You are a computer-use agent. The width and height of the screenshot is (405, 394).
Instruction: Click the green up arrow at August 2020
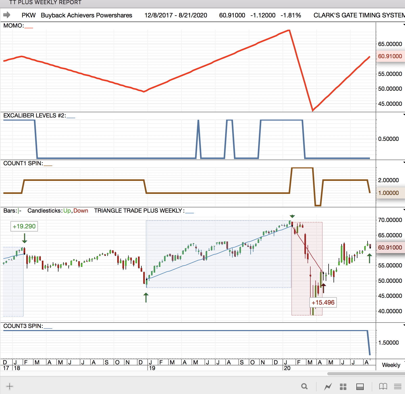coord(369,258)
